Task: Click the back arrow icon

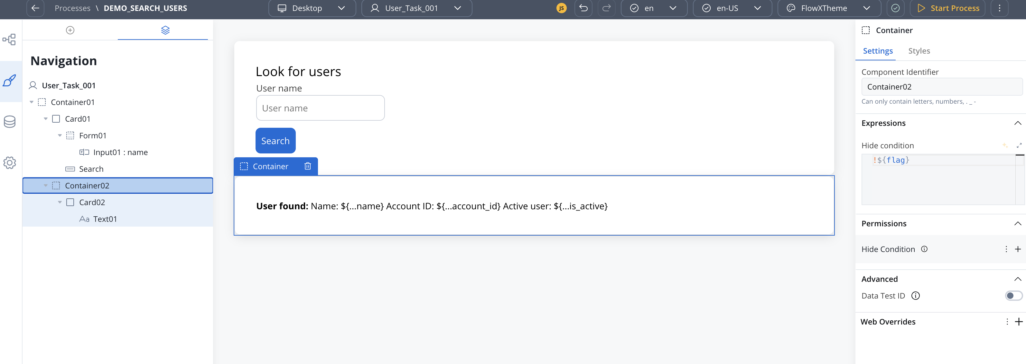Action: [x=35, y=8]
